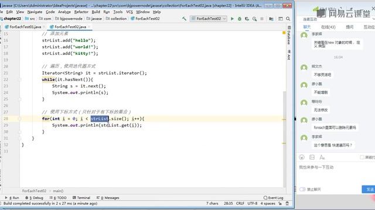Open the Navigate menu
This screenshot has height=210, width=375.
click(x=35, y=12)
